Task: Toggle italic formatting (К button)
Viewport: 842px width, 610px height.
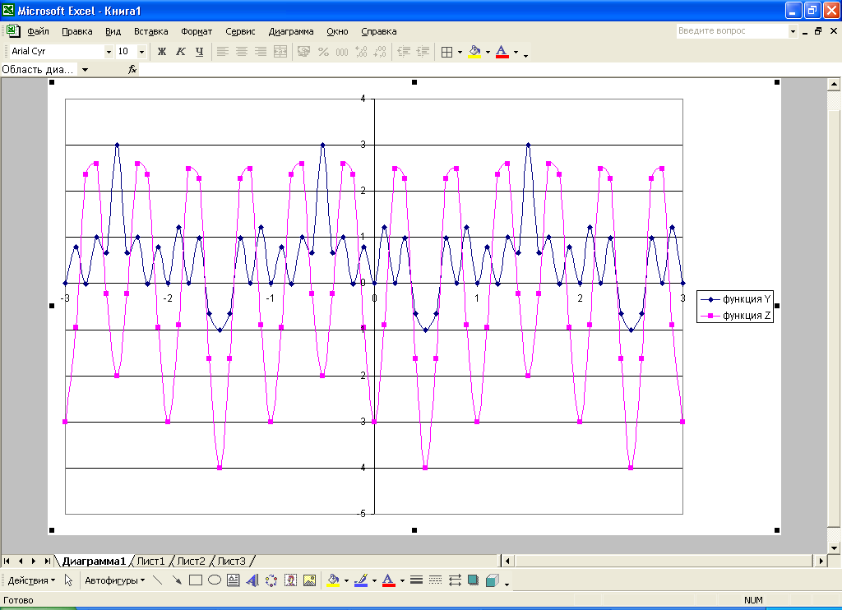Action: coord(180,52)
